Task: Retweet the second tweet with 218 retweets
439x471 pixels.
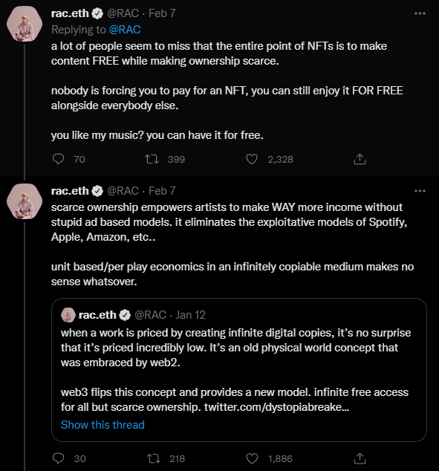Action: (154, 458)
